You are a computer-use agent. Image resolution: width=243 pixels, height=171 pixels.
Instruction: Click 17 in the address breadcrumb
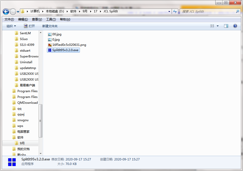(96, 11)
